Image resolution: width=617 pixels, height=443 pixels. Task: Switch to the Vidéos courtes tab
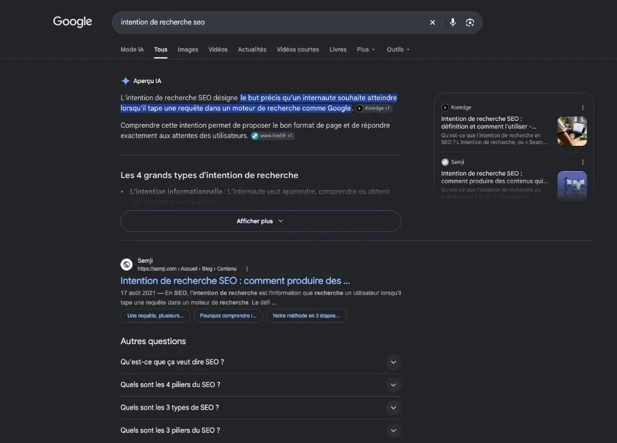[x=298, y=50]
